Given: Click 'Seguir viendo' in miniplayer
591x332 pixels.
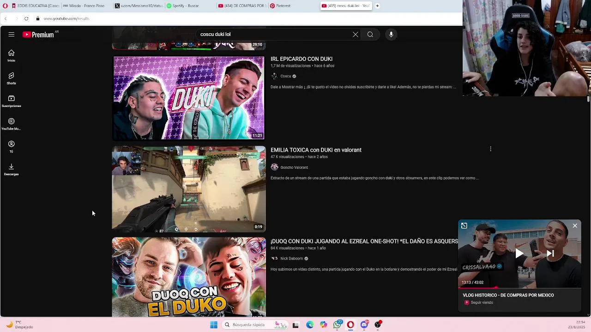Looking at the screenshot, I should (x=482, y=302).
